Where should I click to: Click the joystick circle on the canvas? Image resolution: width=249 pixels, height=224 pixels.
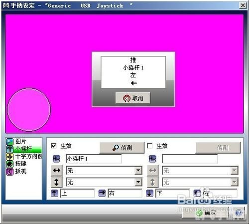coord(29,110)
